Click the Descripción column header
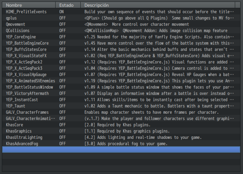 [158, 5]
